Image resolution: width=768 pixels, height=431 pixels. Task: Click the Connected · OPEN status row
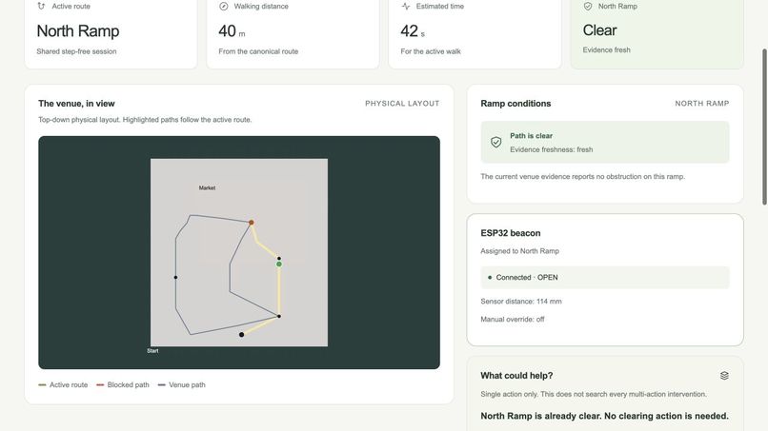605,278
